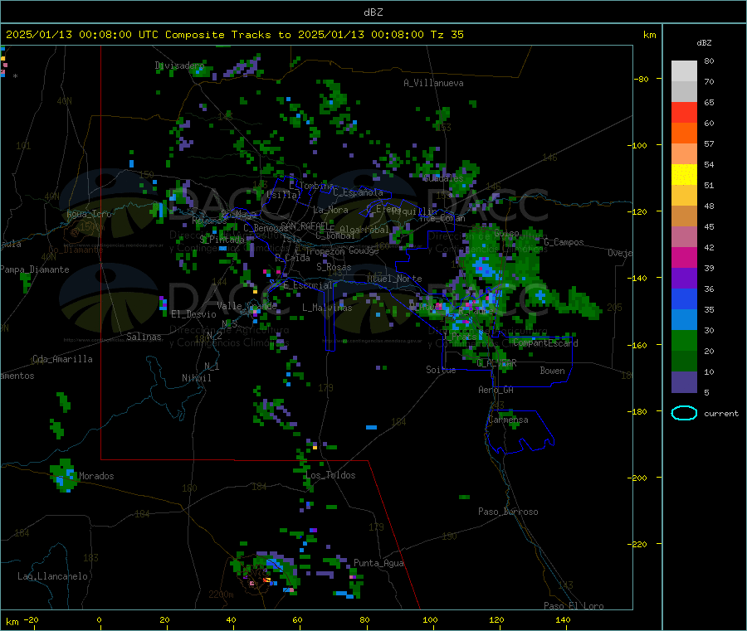Click the Lag.Llancanelo label
Screen dimensions: 747x631
[x=52, y=576]
